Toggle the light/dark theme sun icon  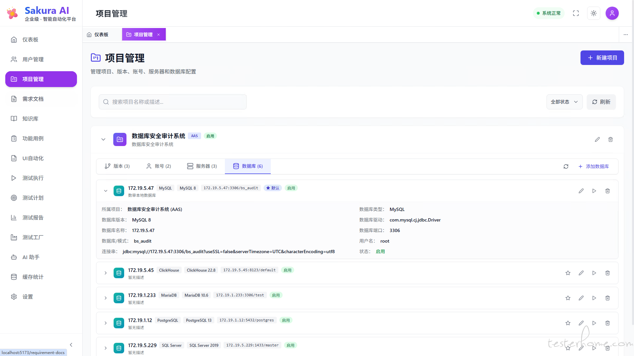[593, 13]
